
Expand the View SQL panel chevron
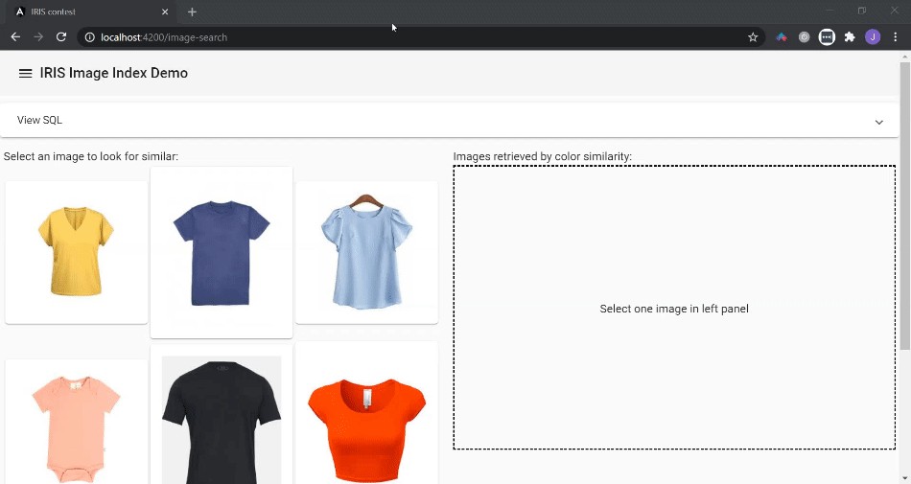(x=878, y=122)
